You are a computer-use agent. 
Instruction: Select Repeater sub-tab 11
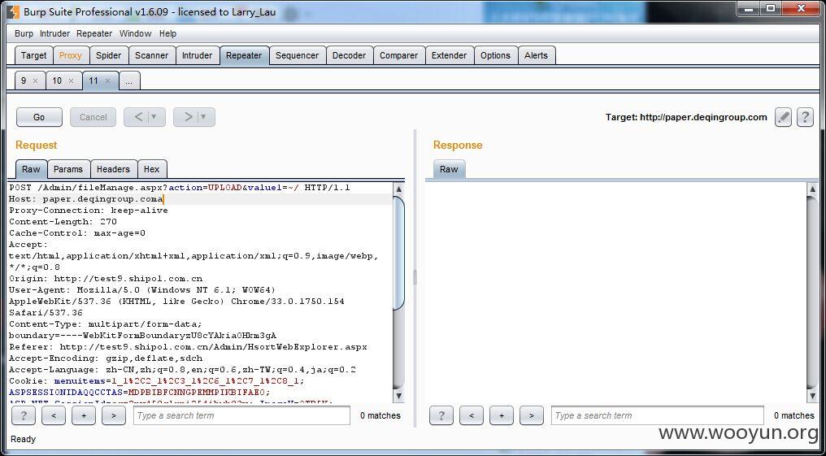[x=93, y=80]
